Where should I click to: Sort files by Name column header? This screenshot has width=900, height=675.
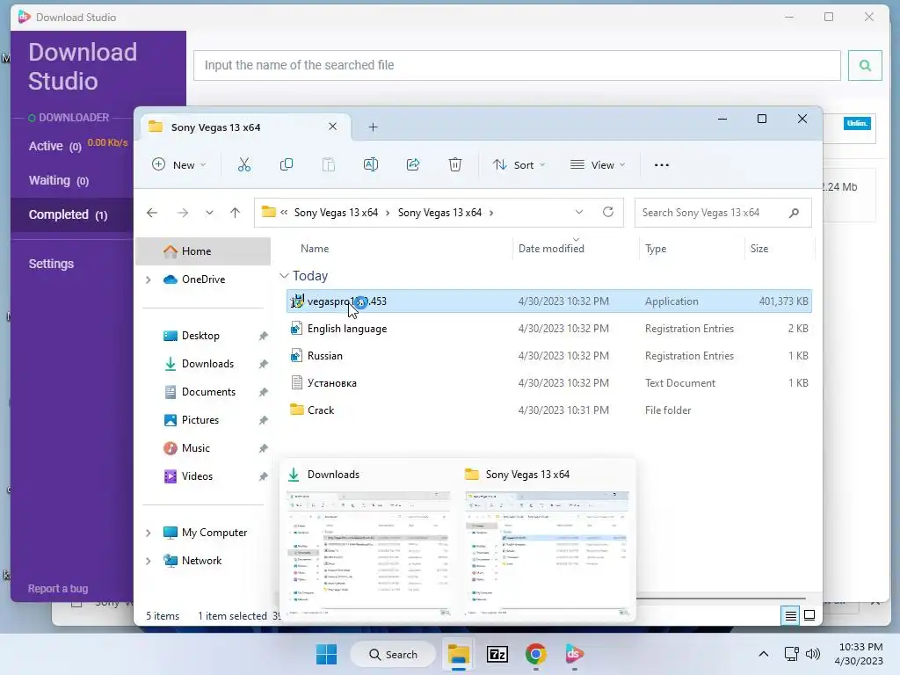click(x=315, y=249)
